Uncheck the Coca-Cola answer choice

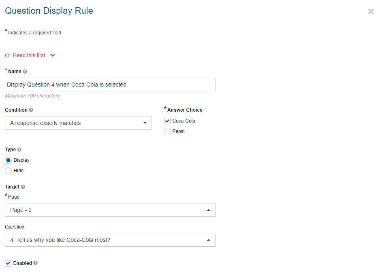167,121
